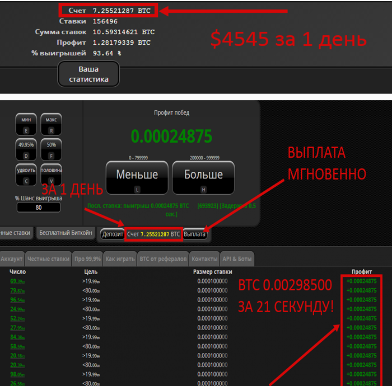Go to the 'Контакты' tab
Viewport: 392px width, 386px height.
(x=204, y=259)
